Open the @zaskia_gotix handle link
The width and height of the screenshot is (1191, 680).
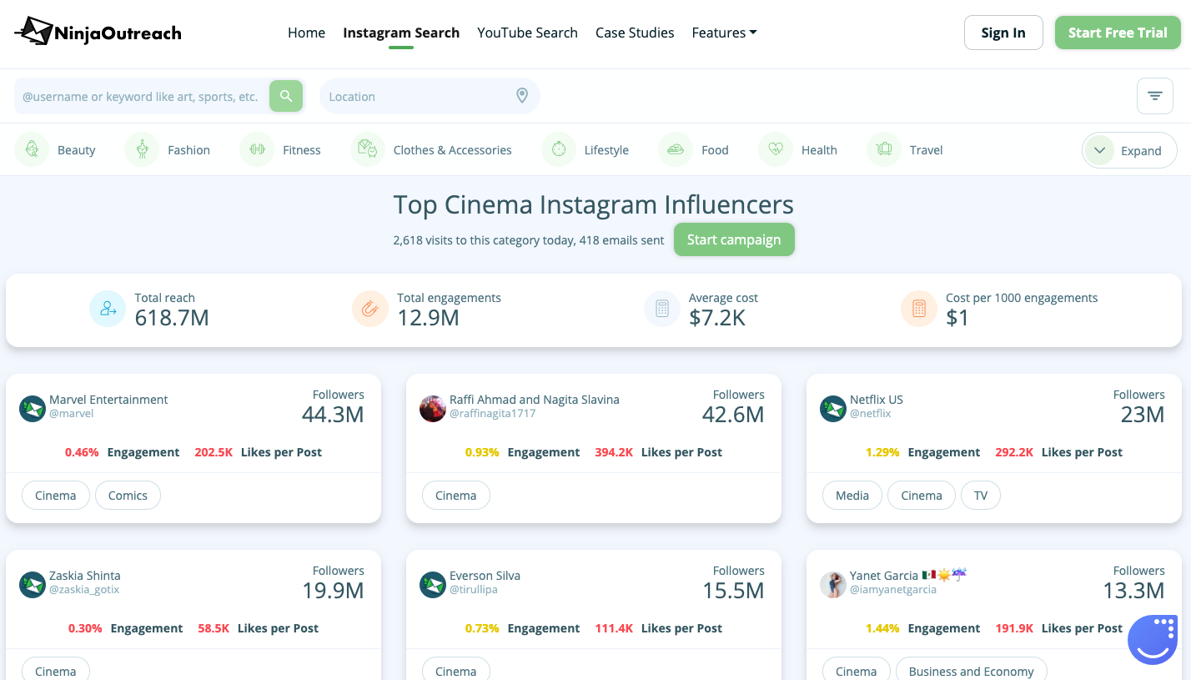click(84, 590)
